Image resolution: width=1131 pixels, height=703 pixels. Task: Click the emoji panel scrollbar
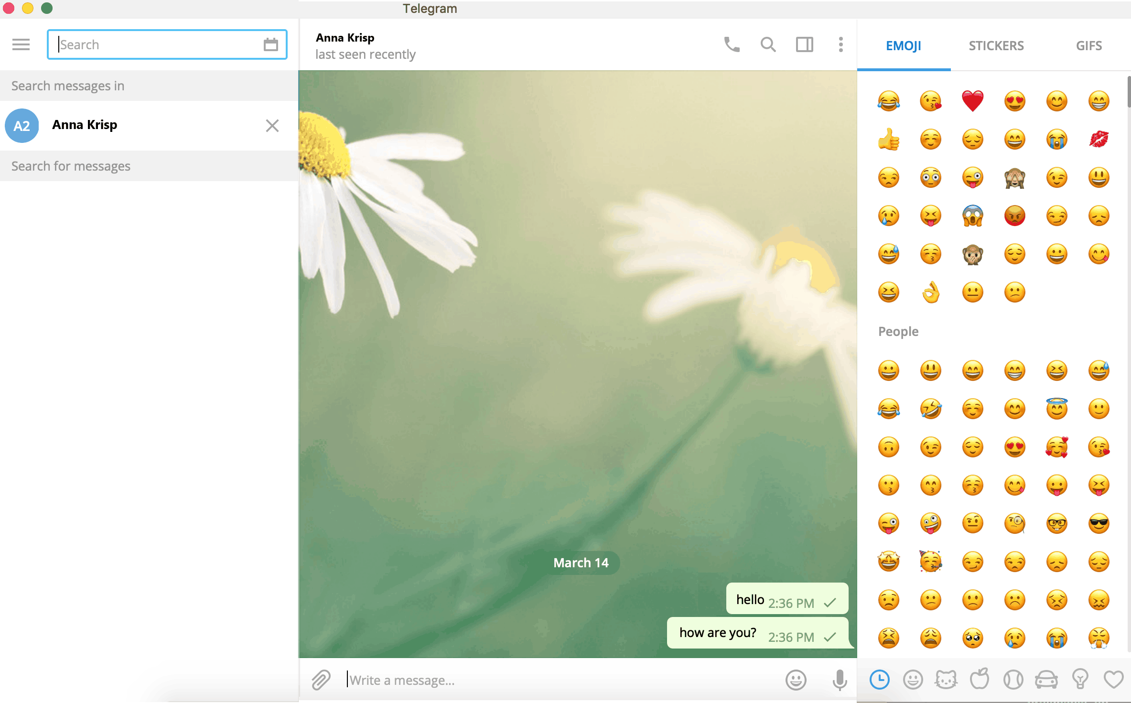(x=1129, y=91)
